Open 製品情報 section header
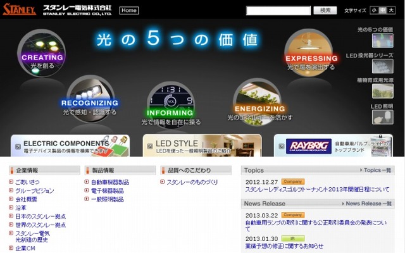Viewport: 405px width, 253px height. 120,170
